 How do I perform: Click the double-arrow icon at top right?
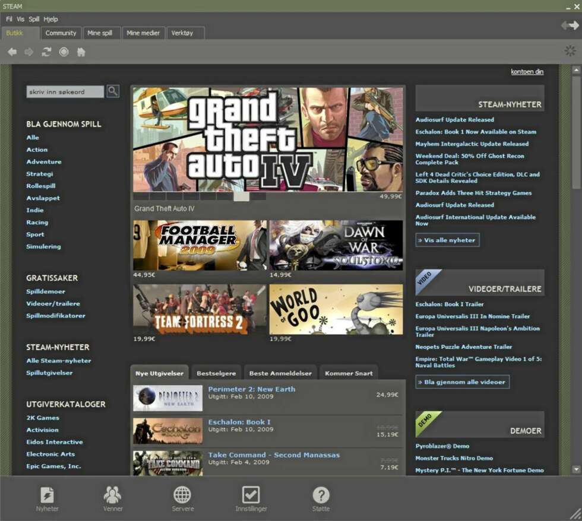point(570,25)
